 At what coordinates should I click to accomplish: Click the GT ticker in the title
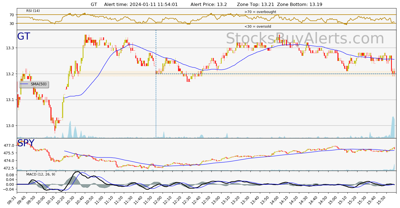click(x=94, y=4)
